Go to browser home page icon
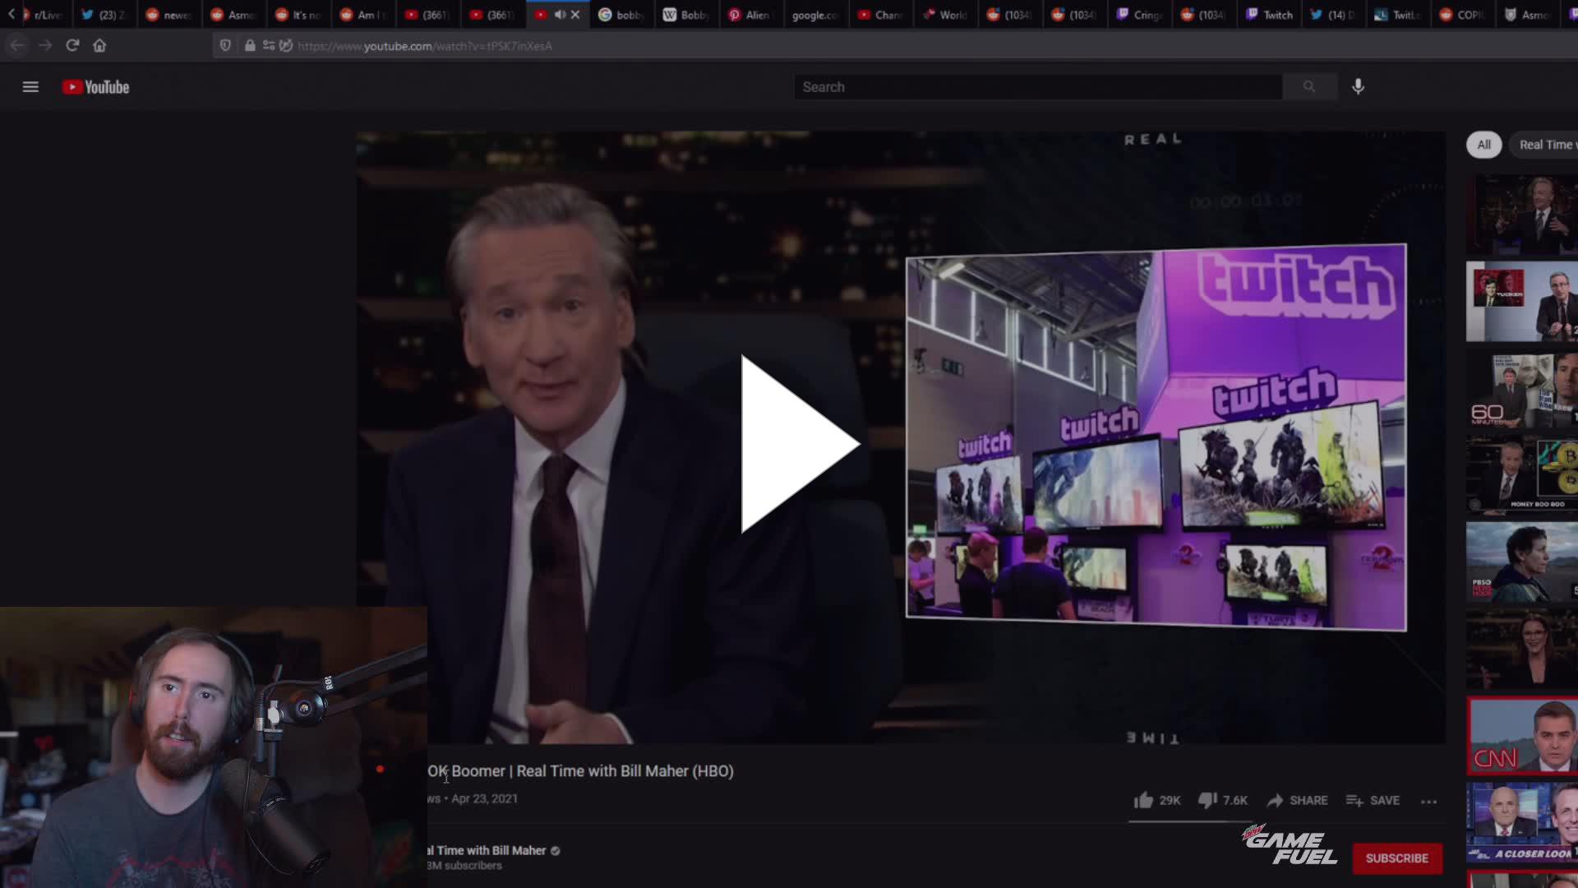1578x888 pixels. click(99, 45)
